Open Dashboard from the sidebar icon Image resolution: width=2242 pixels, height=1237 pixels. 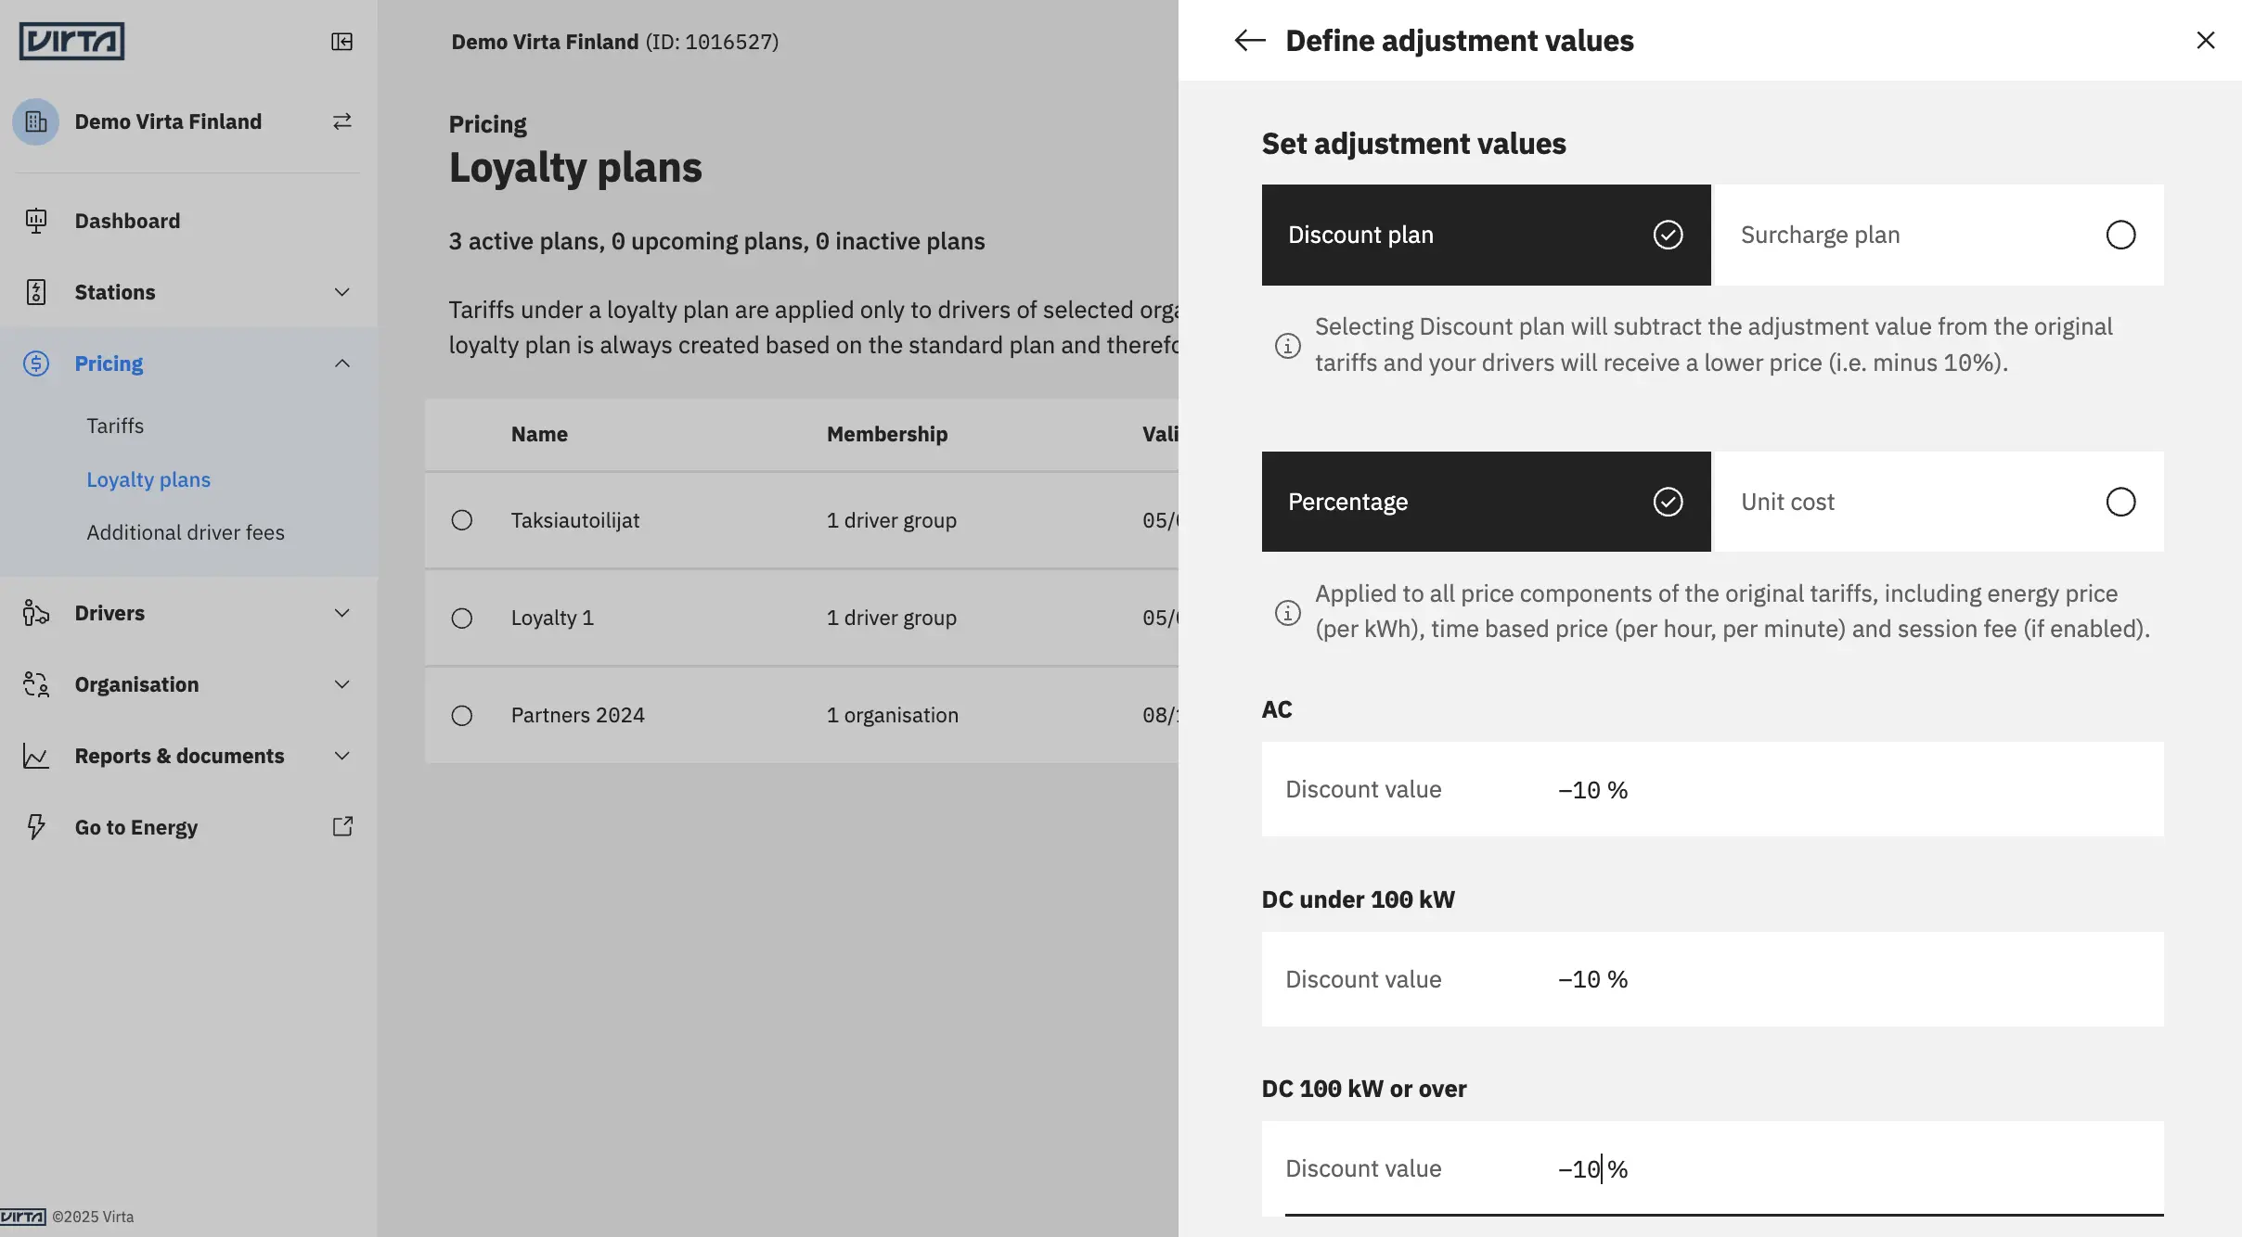pyautogui.click(x=36, y=221)
